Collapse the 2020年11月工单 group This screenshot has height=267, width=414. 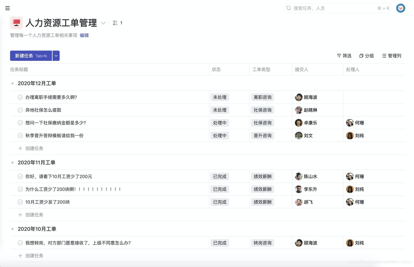pyautogui.click(x=12, y=162)
